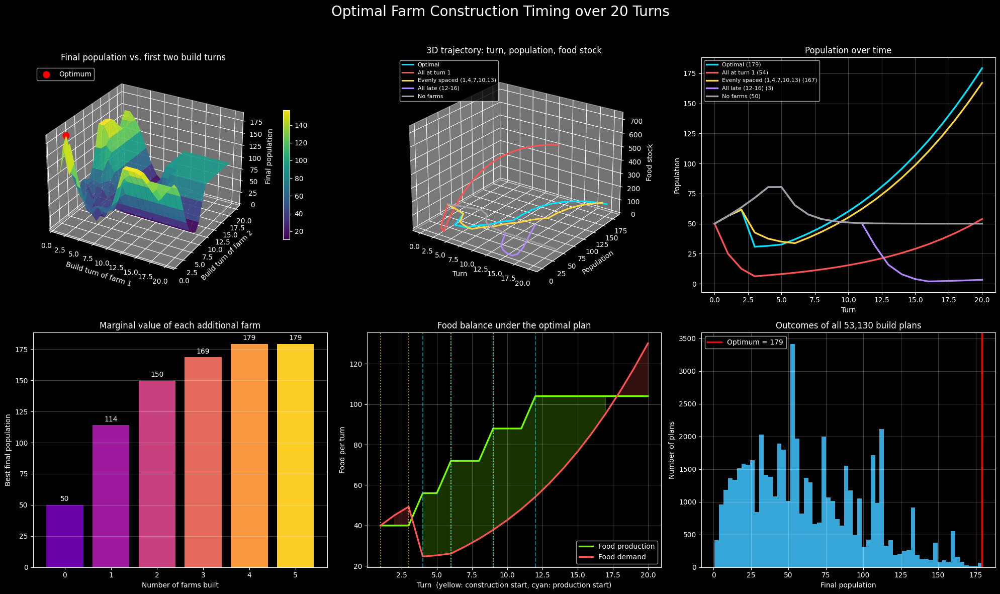Image resolution: width=1000 pixels, height=594 pixels.
Task: Select the viridis colorbar beside surface plot
Action: click(286, 175)
